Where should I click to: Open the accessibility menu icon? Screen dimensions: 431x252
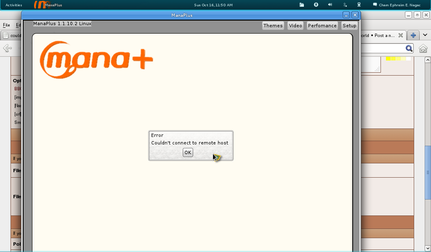click(x=316, y=5)
